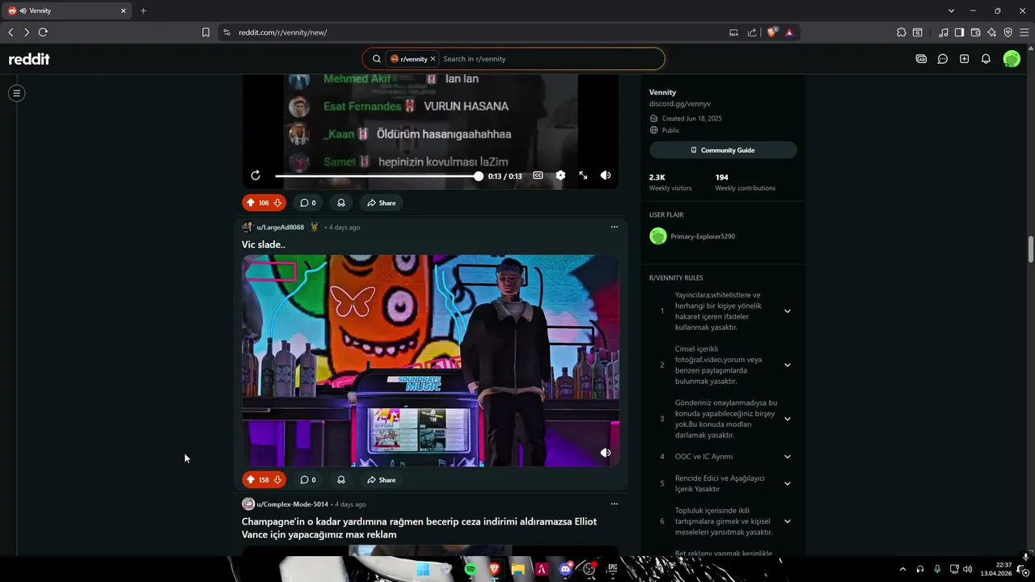Screen dimensions: 1035x582
Task: Open the left sidebar hamburger menu
Action: pyautogui.click(x=16, y=93)
